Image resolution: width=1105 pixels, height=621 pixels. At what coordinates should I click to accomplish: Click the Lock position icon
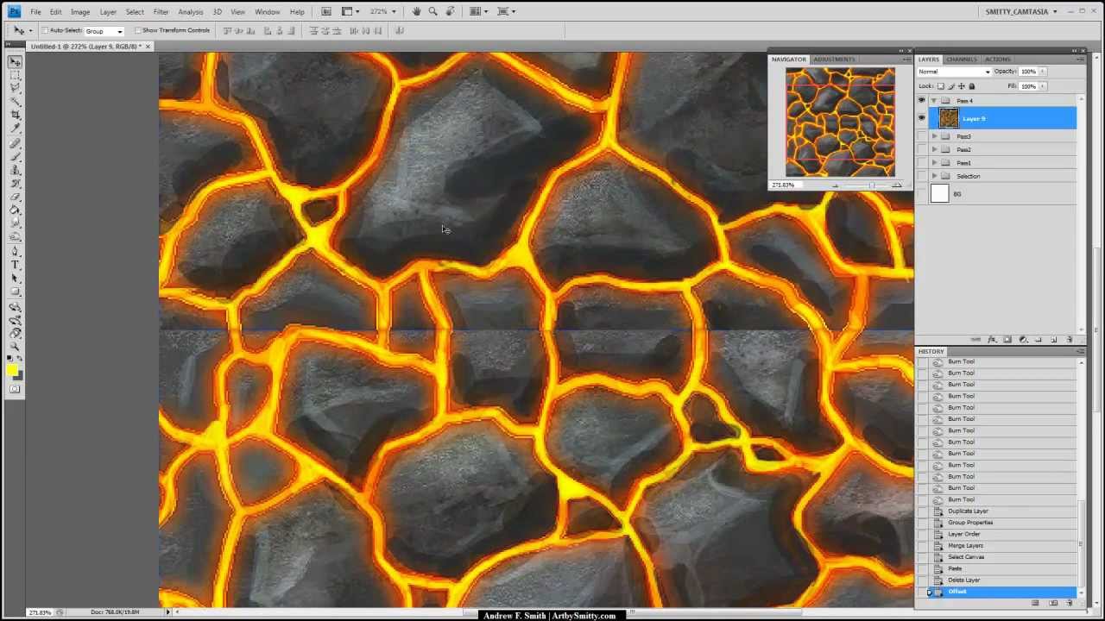click(x=962, y=86)
